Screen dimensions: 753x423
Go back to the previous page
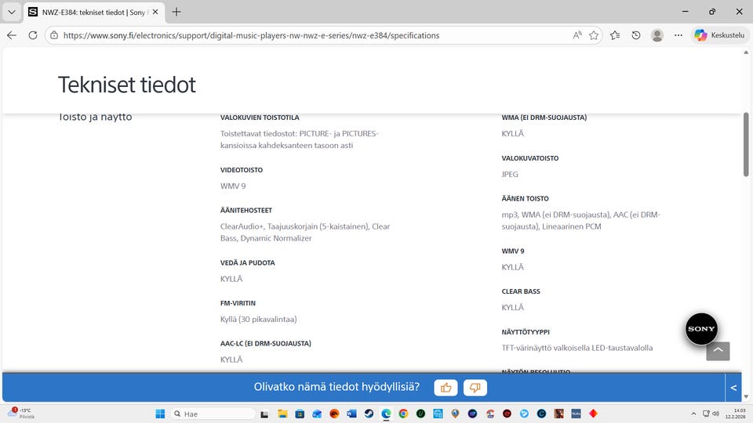[12, 35]
